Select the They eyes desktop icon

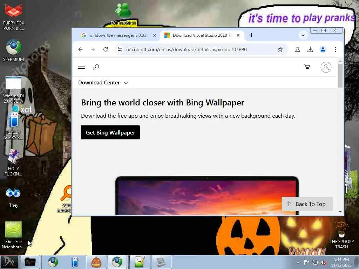click(x=14, y=197)
